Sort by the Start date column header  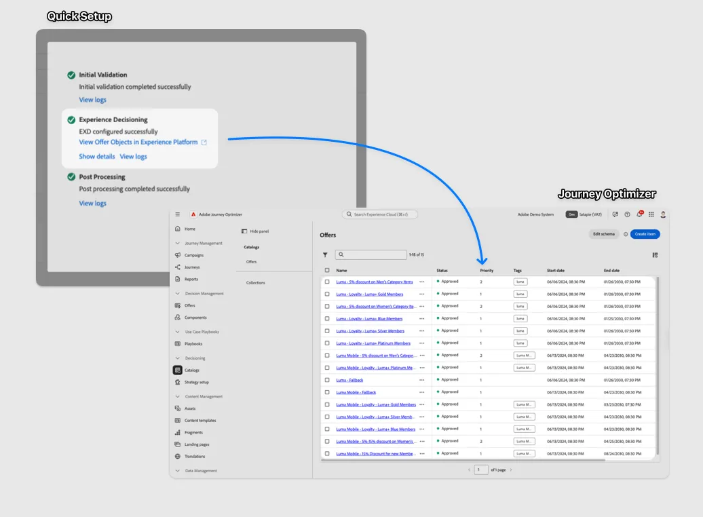click(556, 271)
